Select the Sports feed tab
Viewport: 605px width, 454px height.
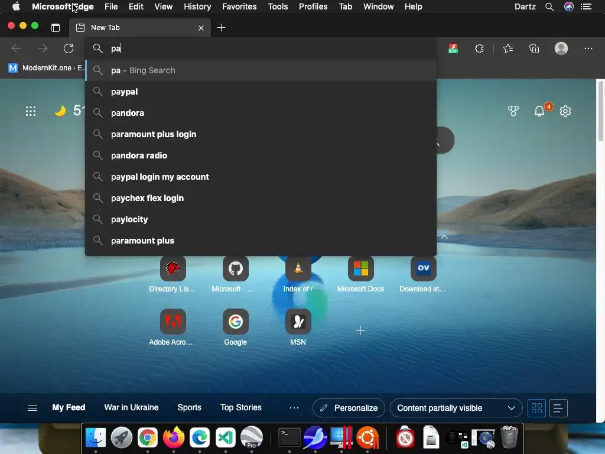click(x=189, y=408)
